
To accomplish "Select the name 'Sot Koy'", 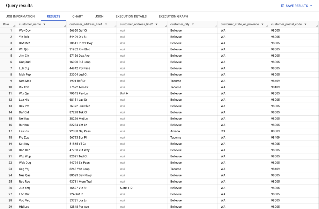I will (x=24, y=144).
